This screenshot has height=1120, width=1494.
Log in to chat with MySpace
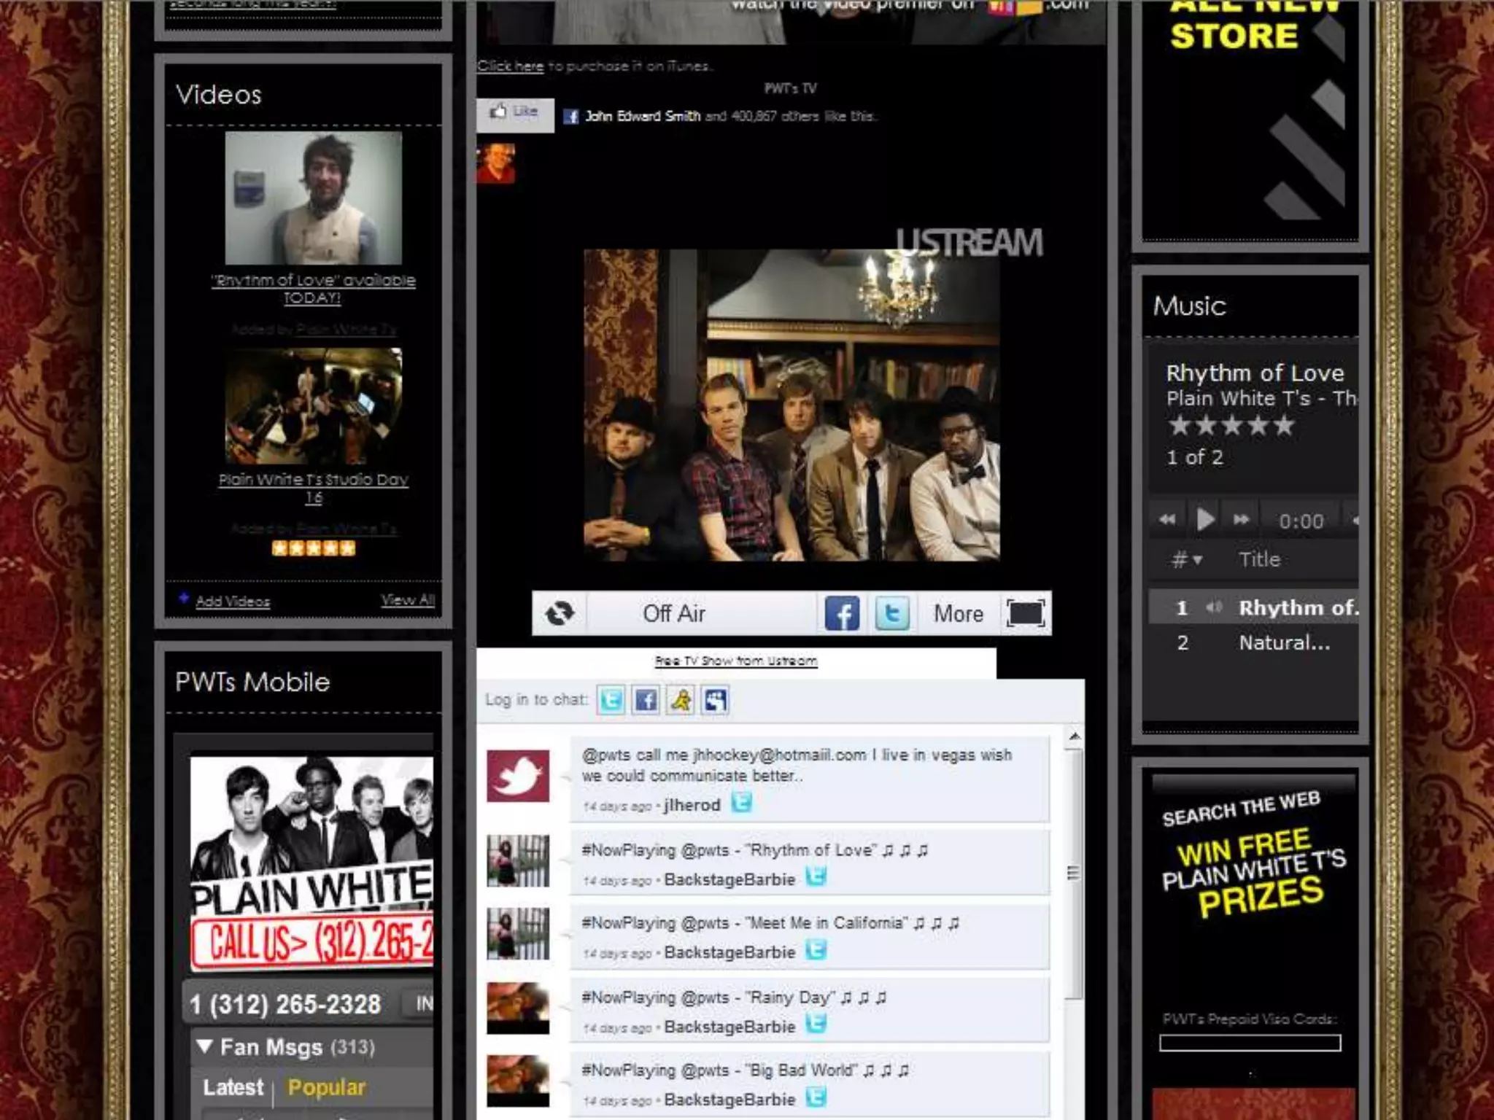(716, 701)
